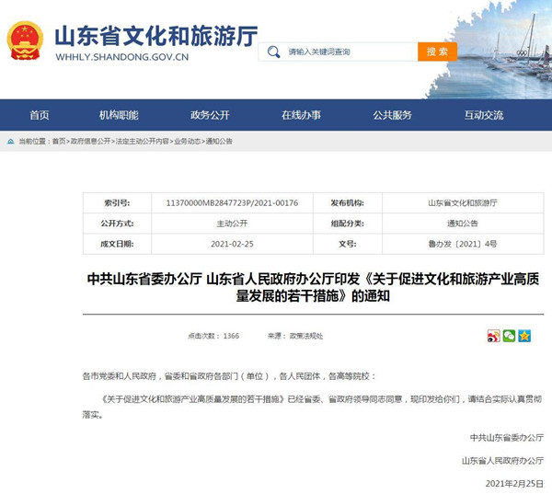552x494 pixels.
Task: Click the 索引号 label cell
Action: click(x=117, y=203)
